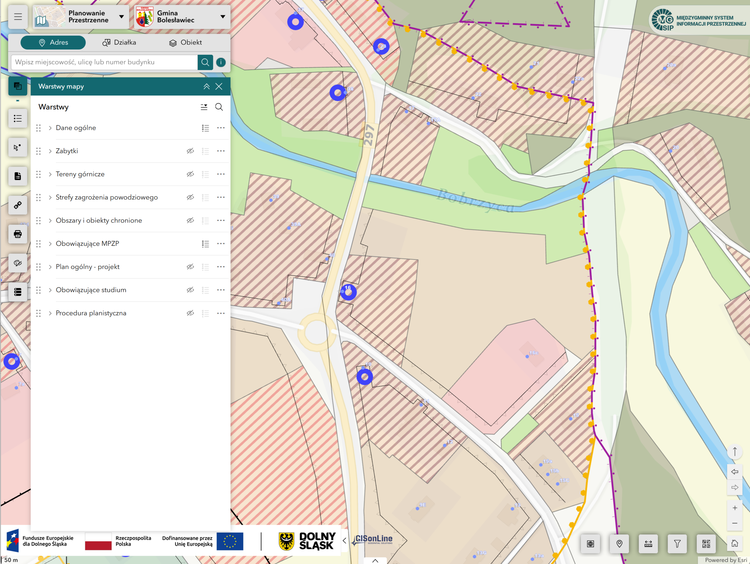Viewport: 750px width, 564px height.
Task: Collapse the Warstwy mapy panel
Action: pos(207,86)
